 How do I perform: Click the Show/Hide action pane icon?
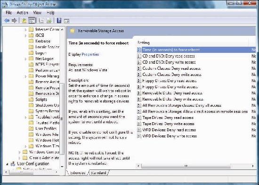66,21
